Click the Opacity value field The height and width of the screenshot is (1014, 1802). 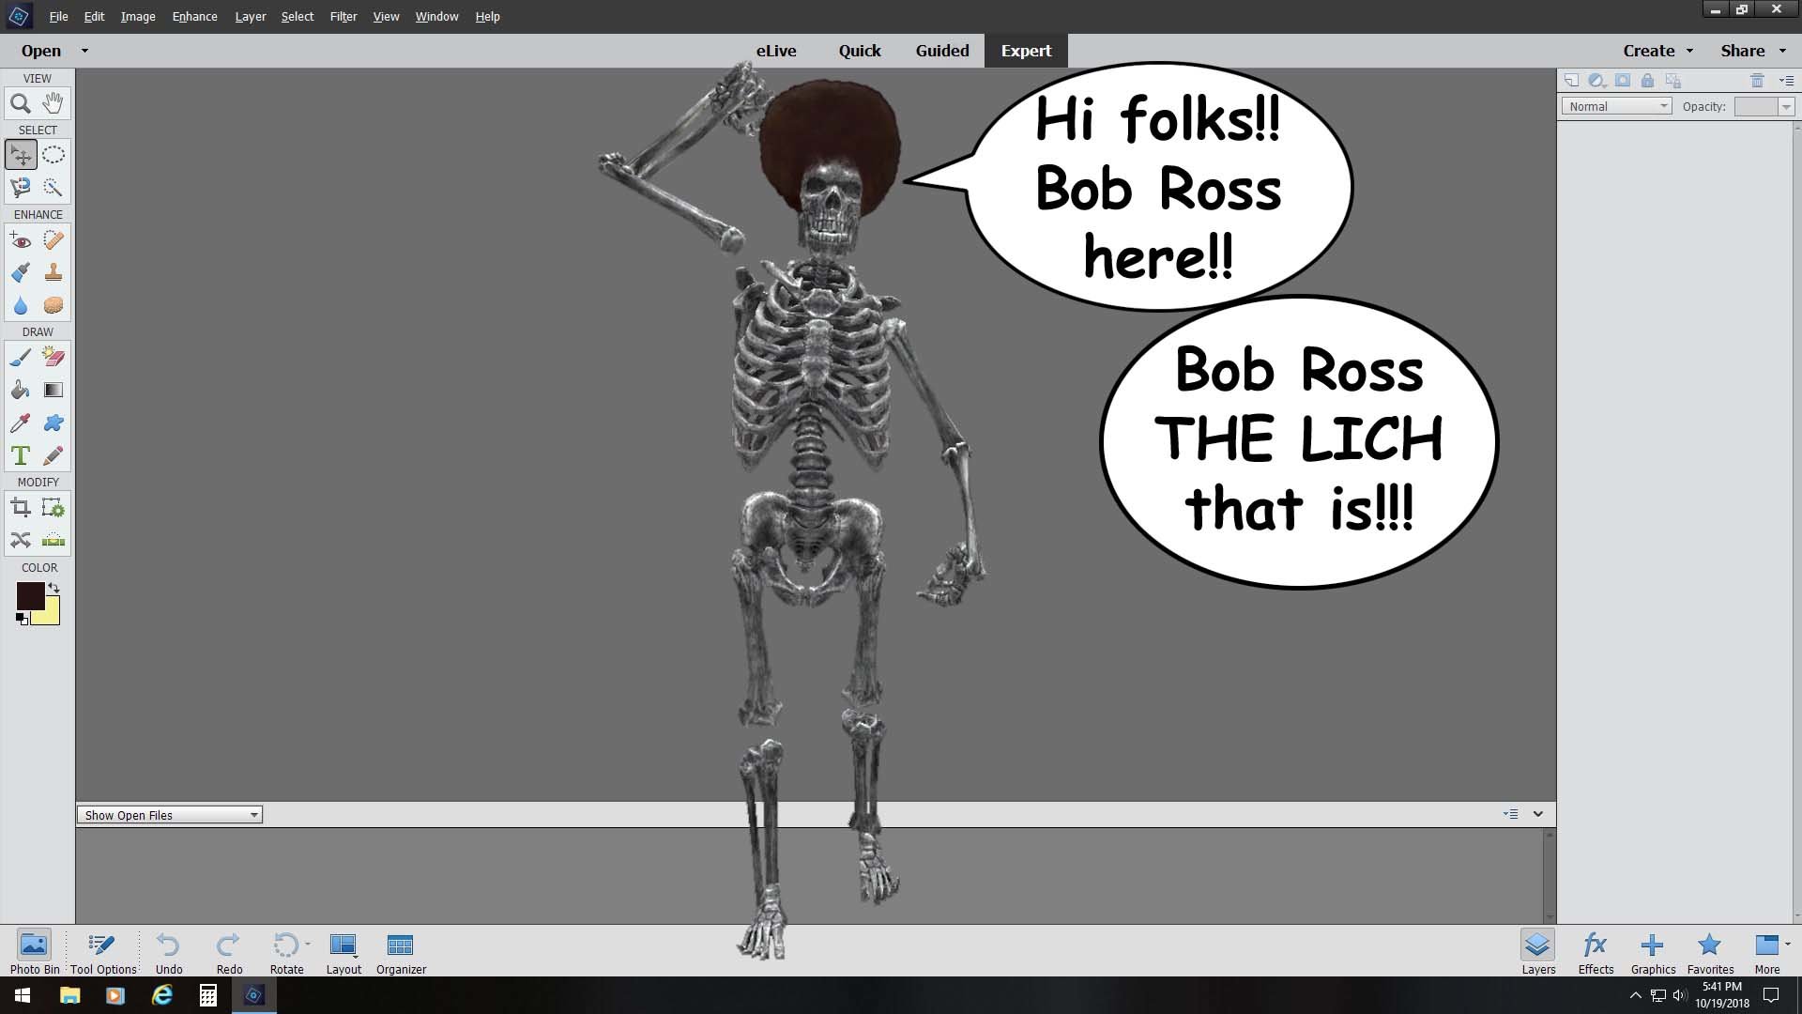[1756, 106]
